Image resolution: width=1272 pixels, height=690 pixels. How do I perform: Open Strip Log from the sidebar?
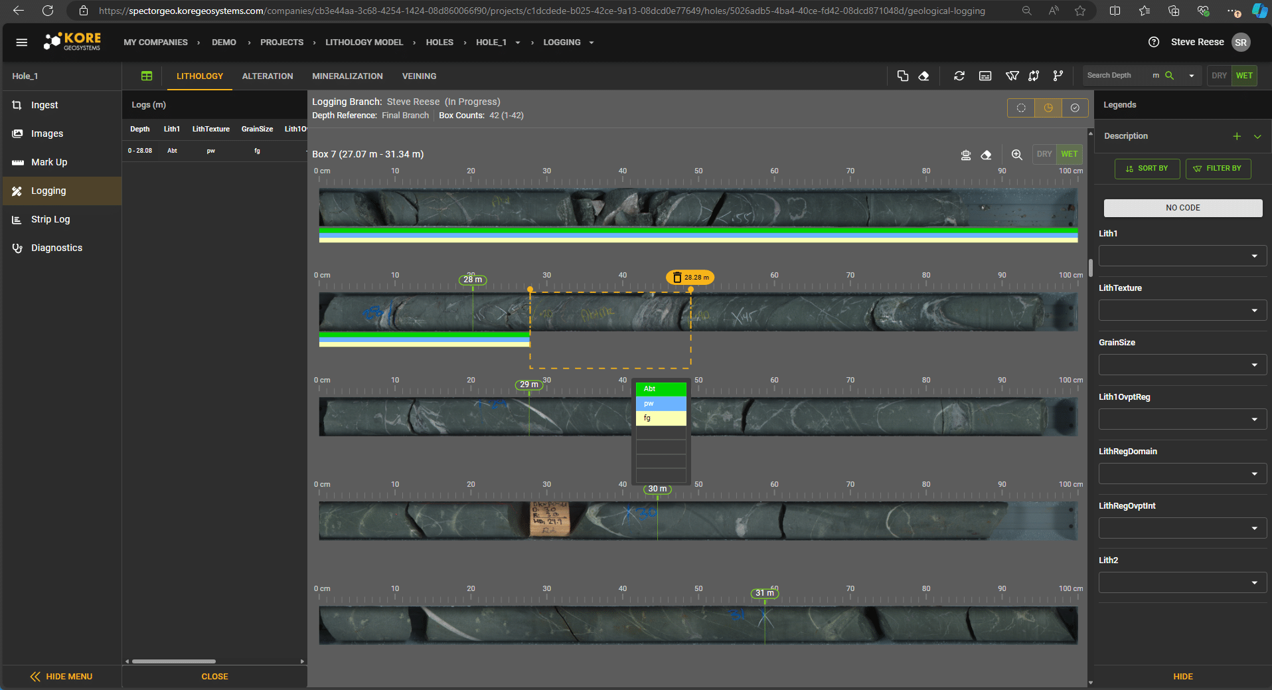click(x=62, y=219)
